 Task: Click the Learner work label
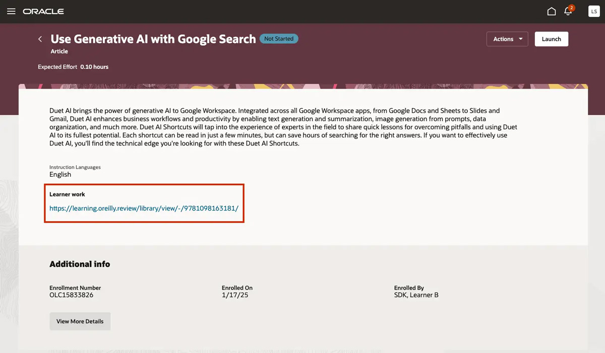click(67, 194)
